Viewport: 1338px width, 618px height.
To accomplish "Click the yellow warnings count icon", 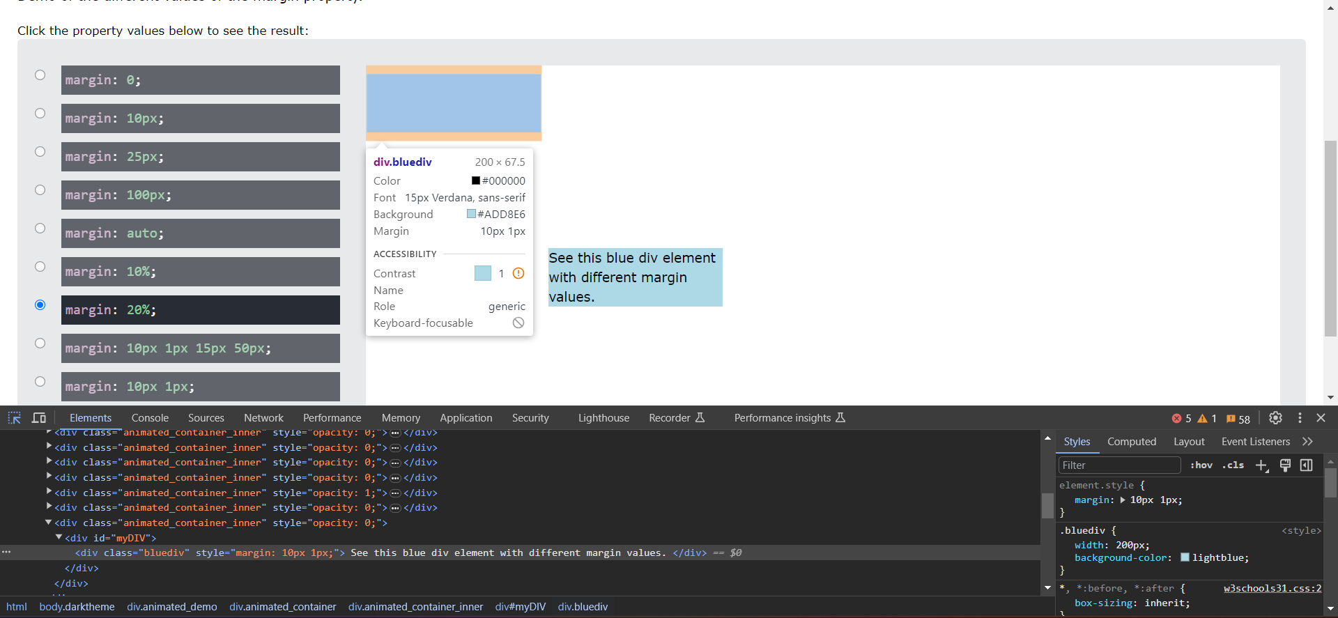I will (x=1202, y=419).
